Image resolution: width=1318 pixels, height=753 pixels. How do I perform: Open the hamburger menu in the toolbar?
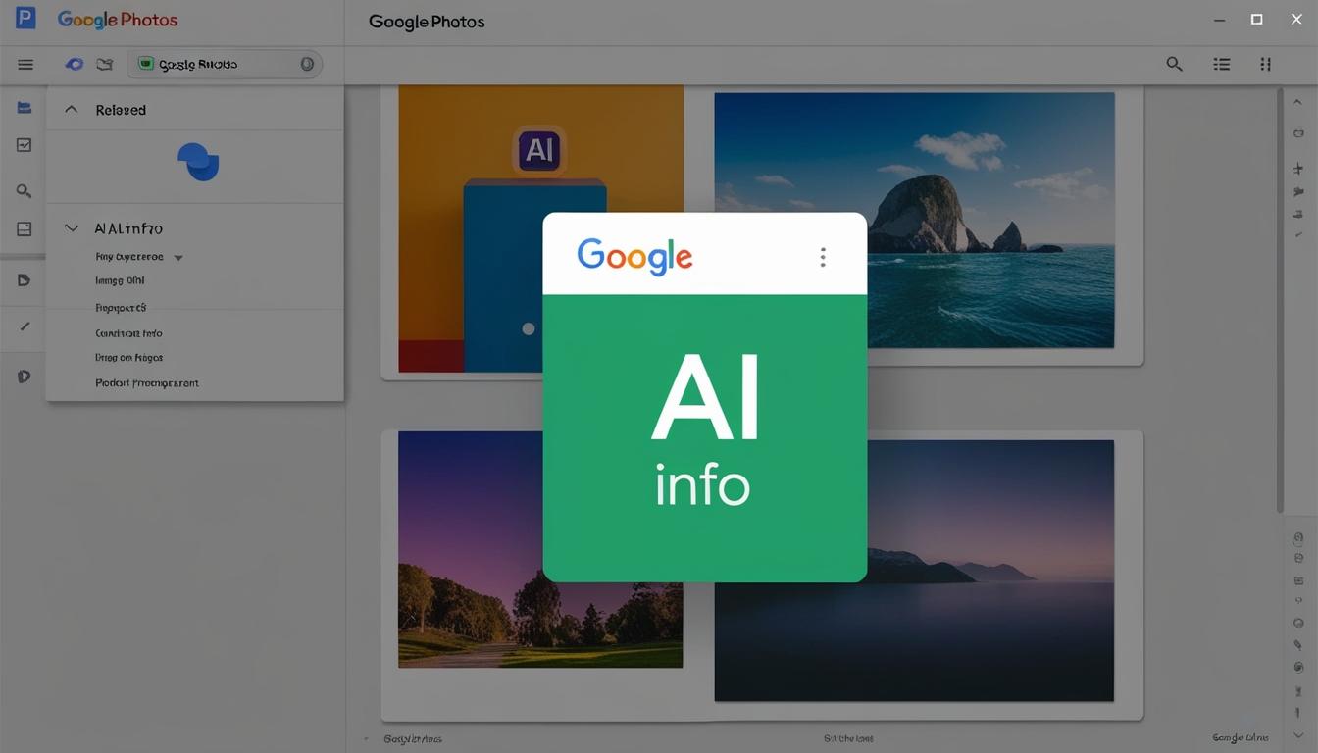tap(25, 65)
